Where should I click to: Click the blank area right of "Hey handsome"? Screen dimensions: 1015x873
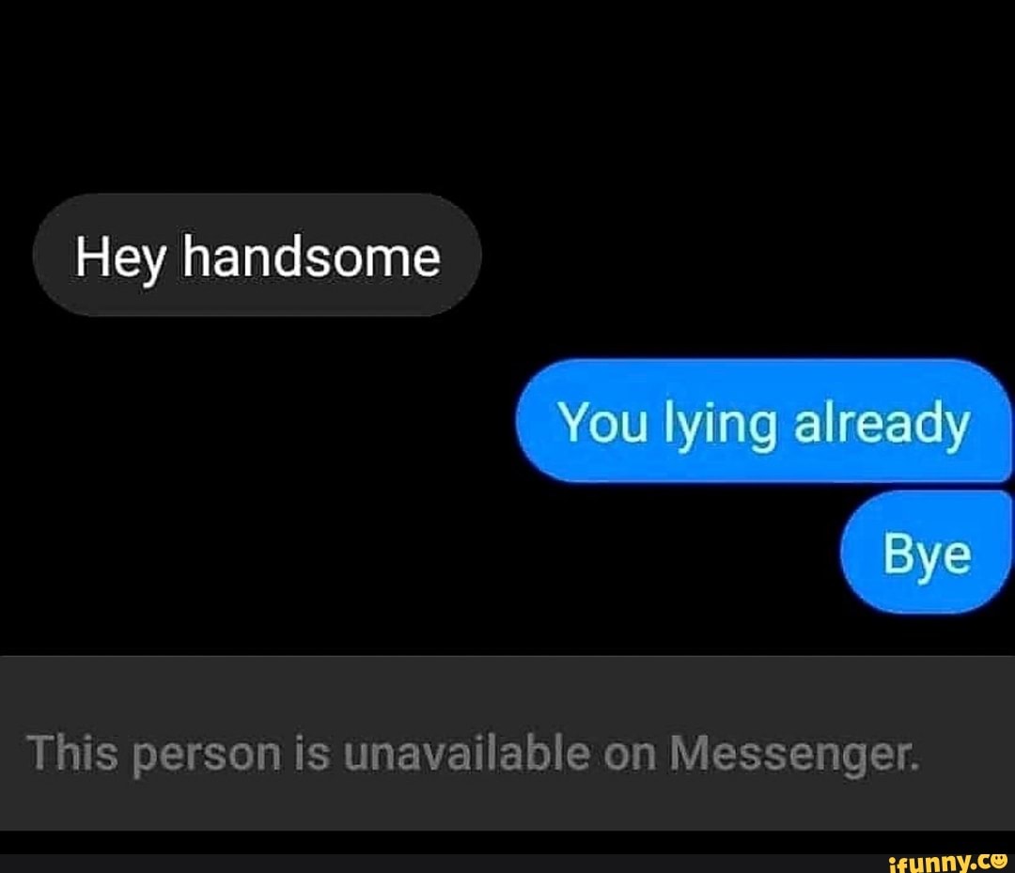coord(744,255)
